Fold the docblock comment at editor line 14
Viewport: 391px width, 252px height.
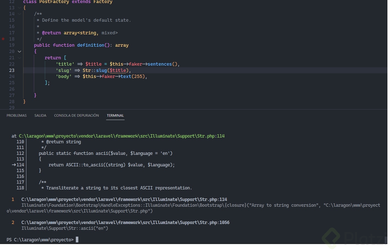(x=20, y=14)
